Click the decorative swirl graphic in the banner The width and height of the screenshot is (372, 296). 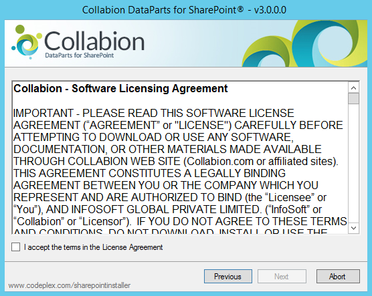tap(304, 43)
